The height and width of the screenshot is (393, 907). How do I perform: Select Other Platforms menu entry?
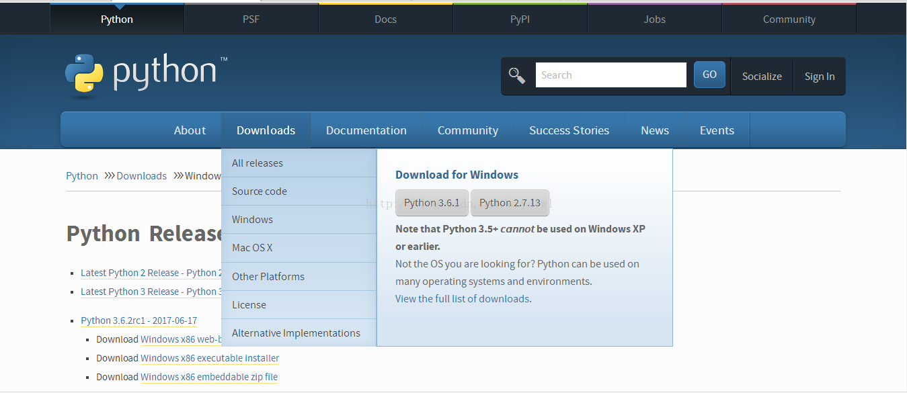(x=299, y=276)
